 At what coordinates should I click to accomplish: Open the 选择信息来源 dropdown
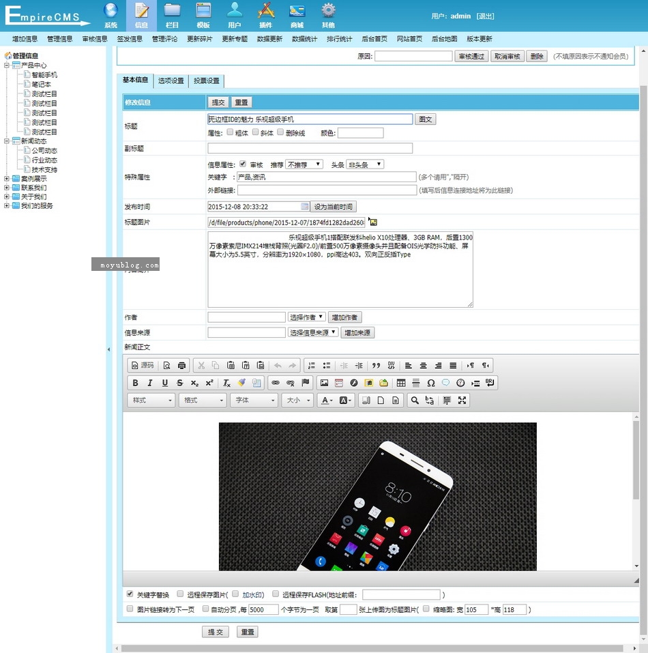(x=313, y=332)
